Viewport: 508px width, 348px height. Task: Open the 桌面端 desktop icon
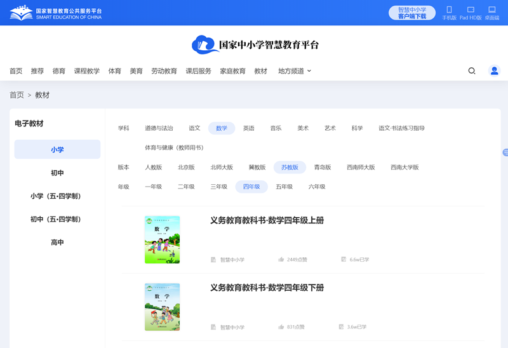click(491, 10)
